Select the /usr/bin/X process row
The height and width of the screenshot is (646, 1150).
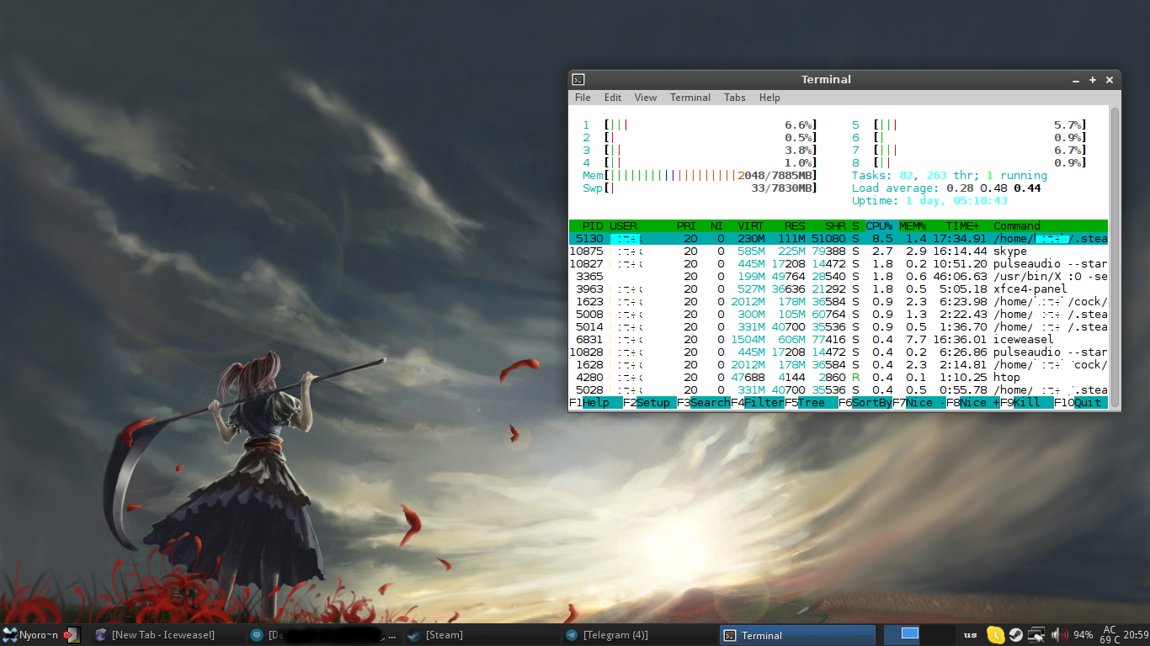coord(839,277)
